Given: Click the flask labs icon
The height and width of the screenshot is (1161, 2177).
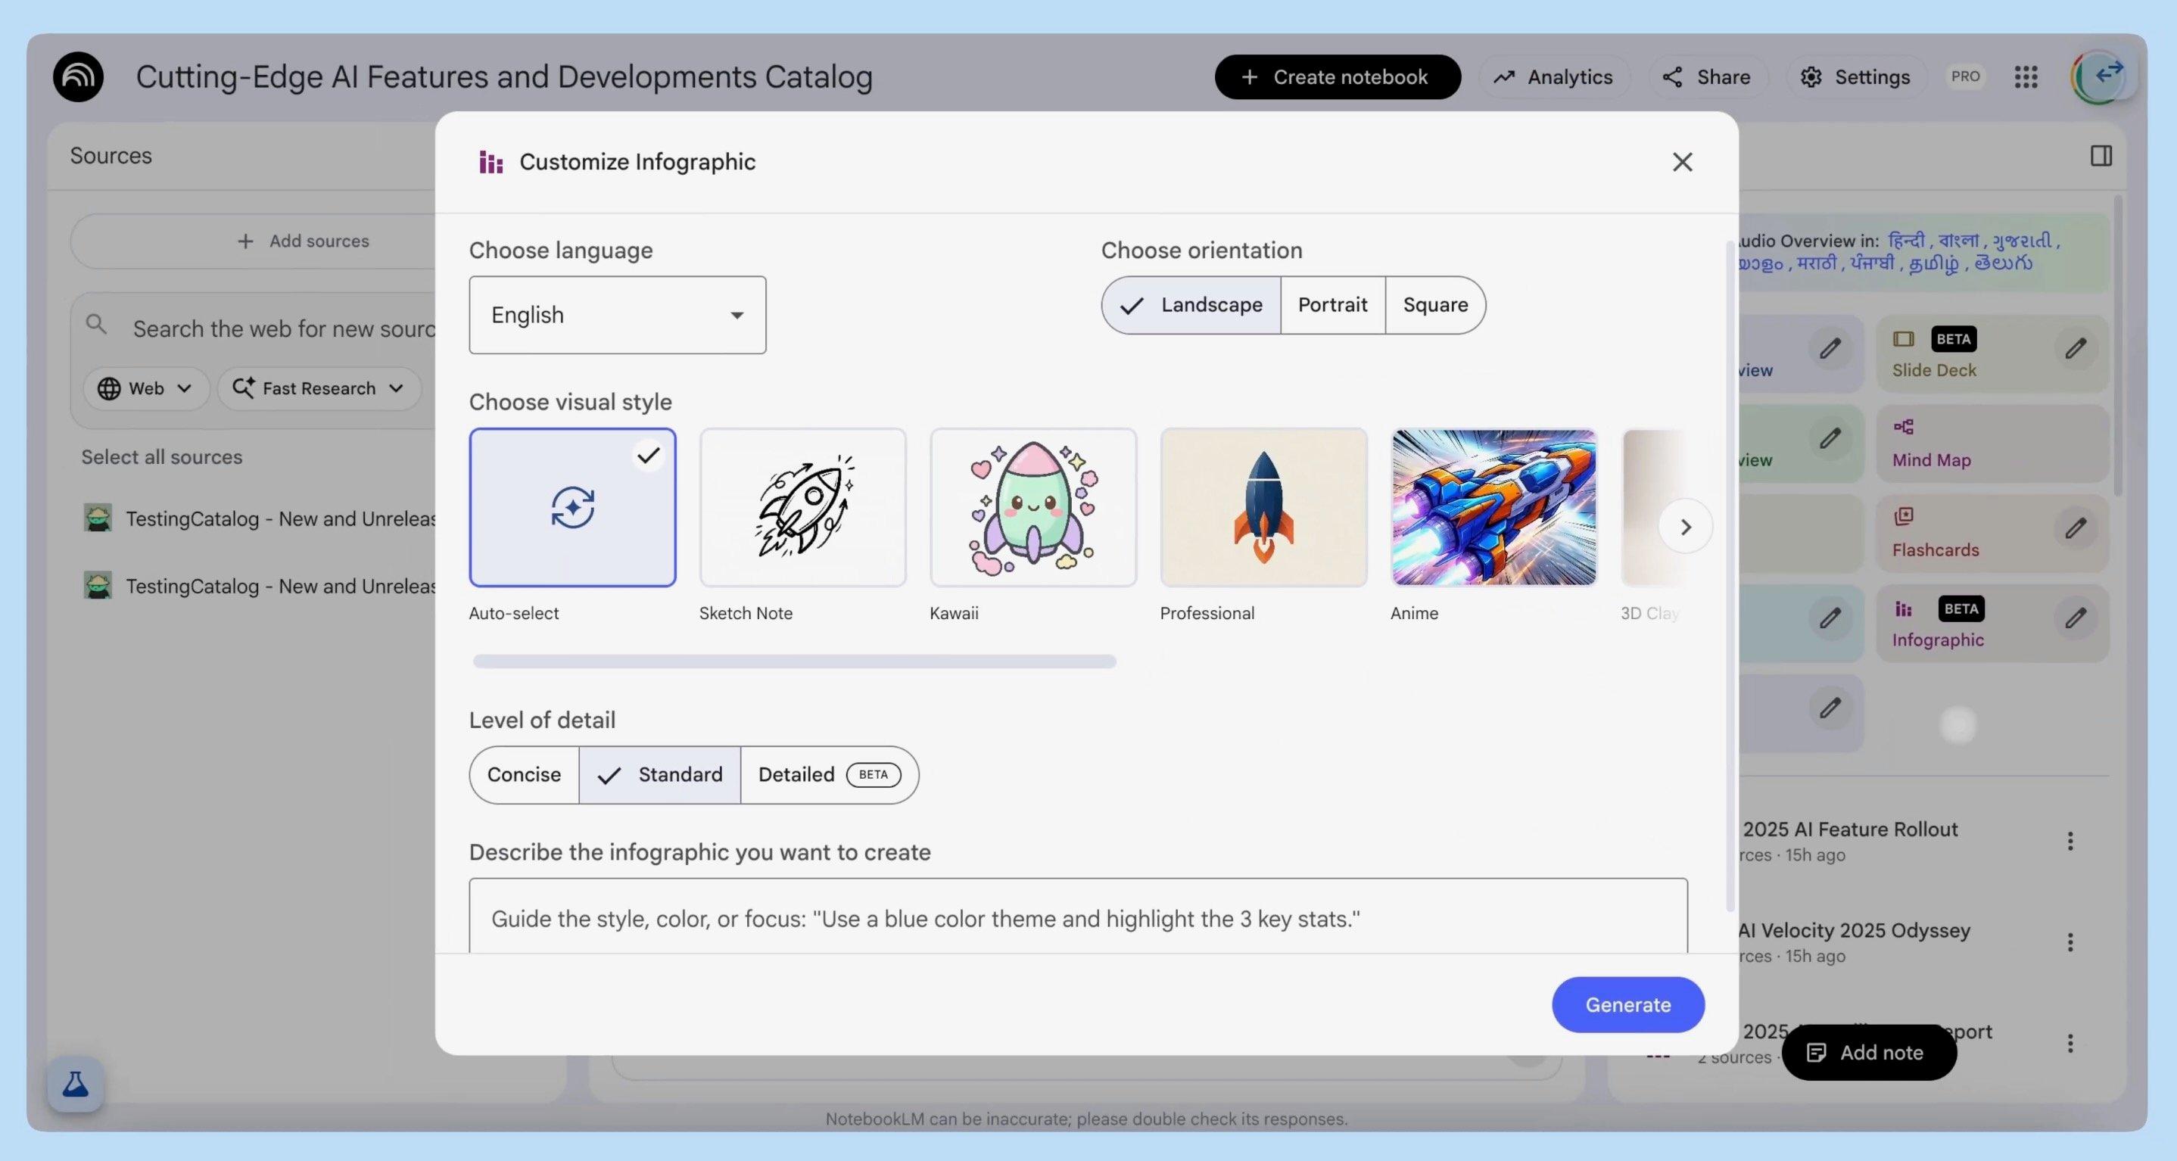Looking at the screenshot, I should 75,1083.
